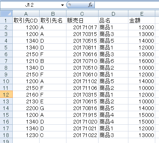
Task: Click customer name E in row 13
Action: click(53, 101)
